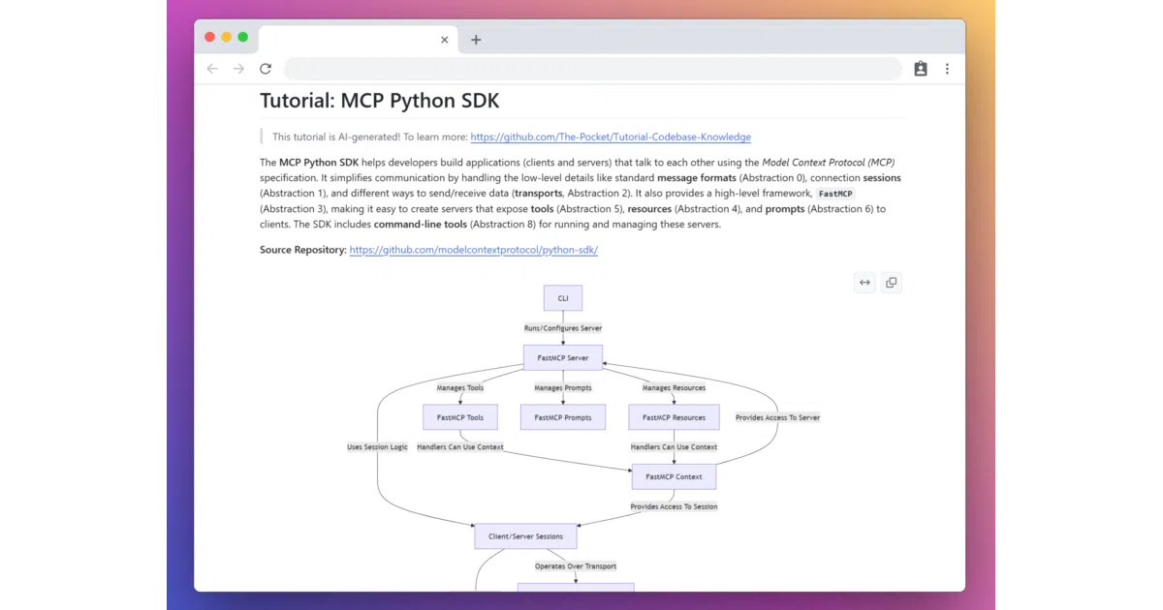
Task: Click the 'Provides Access To Session' label
Action: coord(674,506)
